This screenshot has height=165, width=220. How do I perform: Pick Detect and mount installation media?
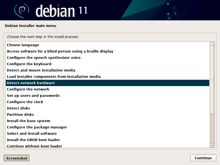[x=108, y=70]
